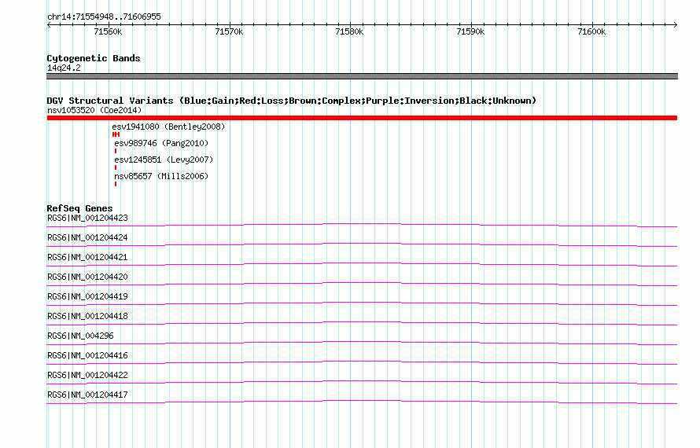Click the red esv989746 variant marker
The image size is (700, 448).
pyautogui.click(x=116, y=151)
